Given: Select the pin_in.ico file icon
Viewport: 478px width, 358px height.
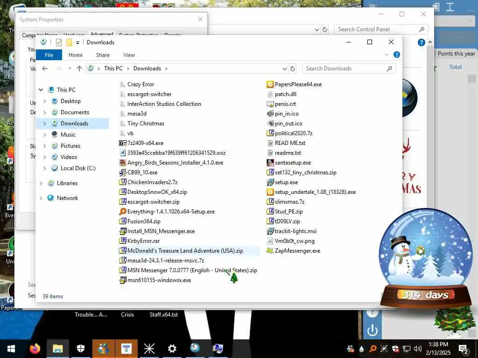Looking at the screenshot, I should pos(270,114).
